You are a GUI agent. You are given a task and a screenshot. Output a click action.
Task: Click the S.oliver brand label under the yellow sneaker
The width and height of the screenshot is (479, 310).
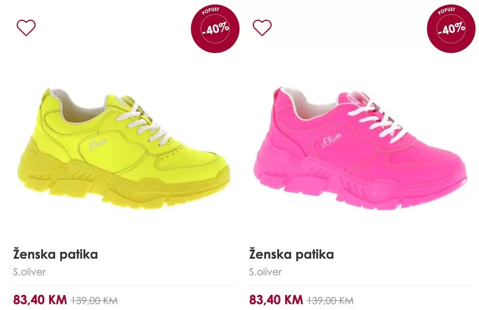click(30, 272)
